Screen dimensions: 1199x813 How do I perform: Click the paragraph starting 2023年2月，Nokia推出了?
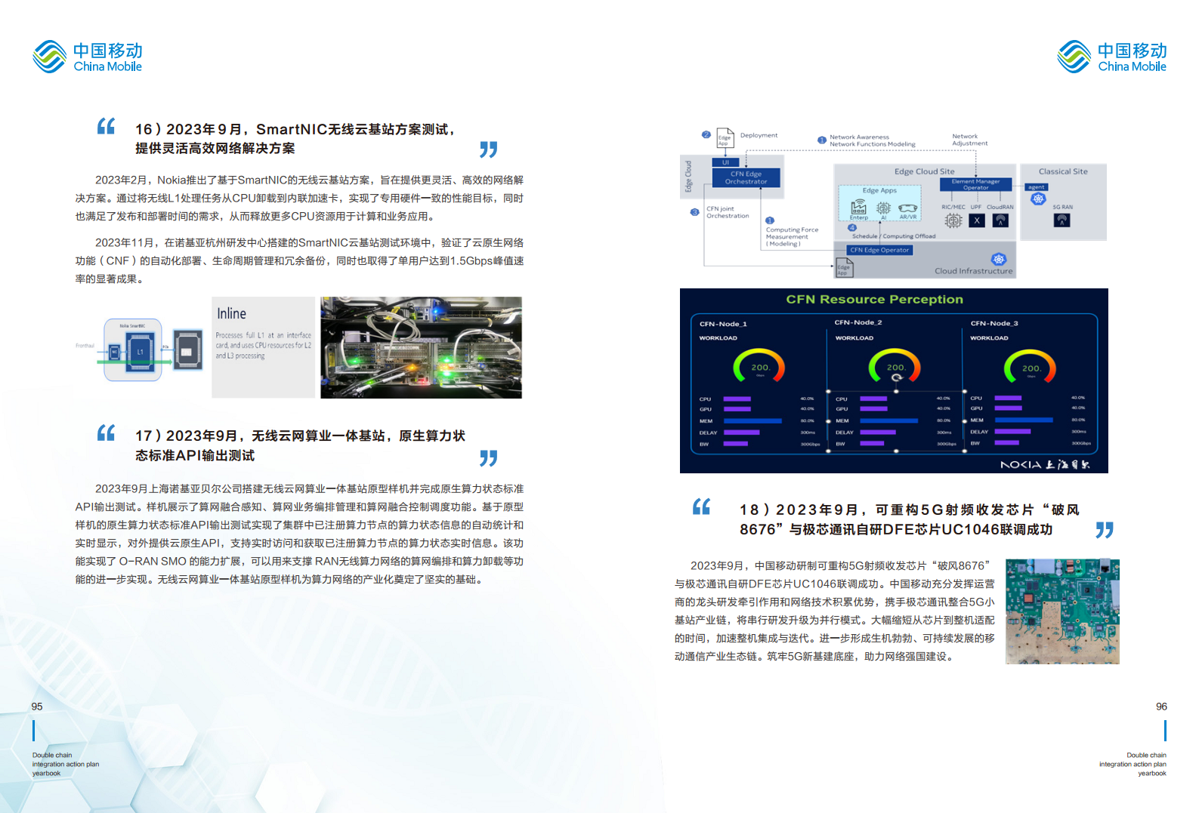(x=299, y=199)
